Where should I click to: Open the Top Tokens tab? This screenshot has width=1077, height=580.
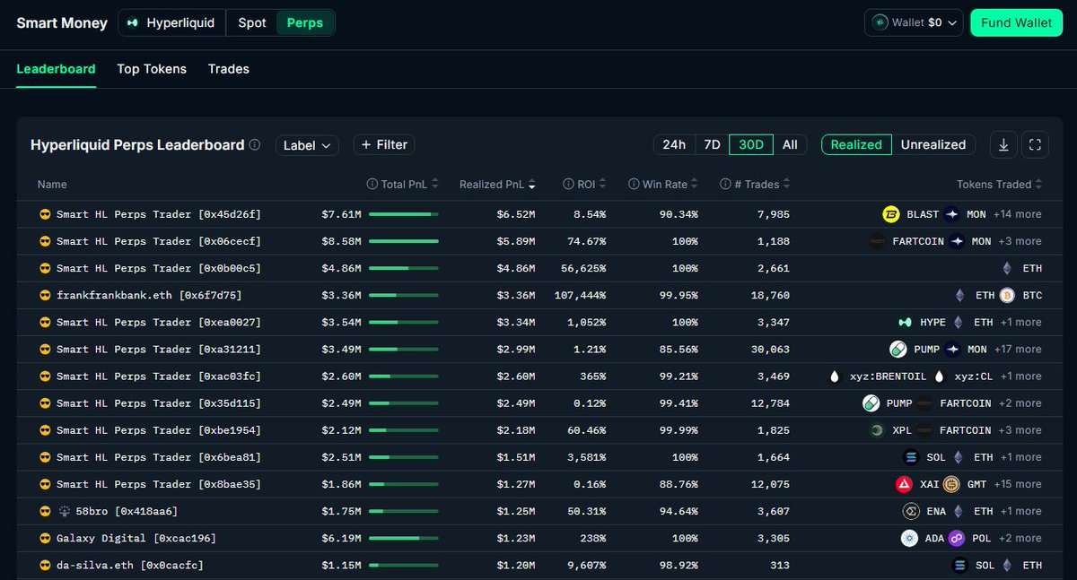152,69
